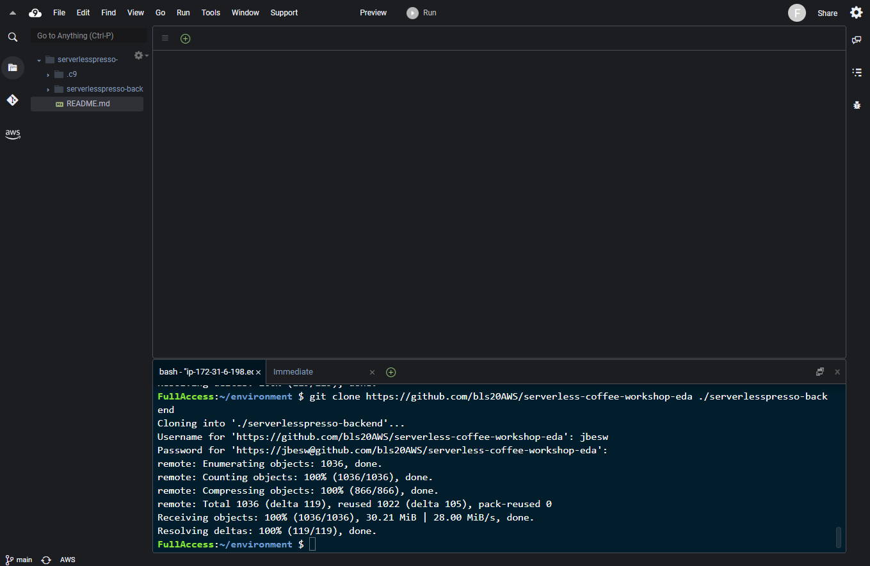Click the terminal scrollbar thumb
Image resolution: width=870 pixels, height=566 pixels.
click(839, 537)
